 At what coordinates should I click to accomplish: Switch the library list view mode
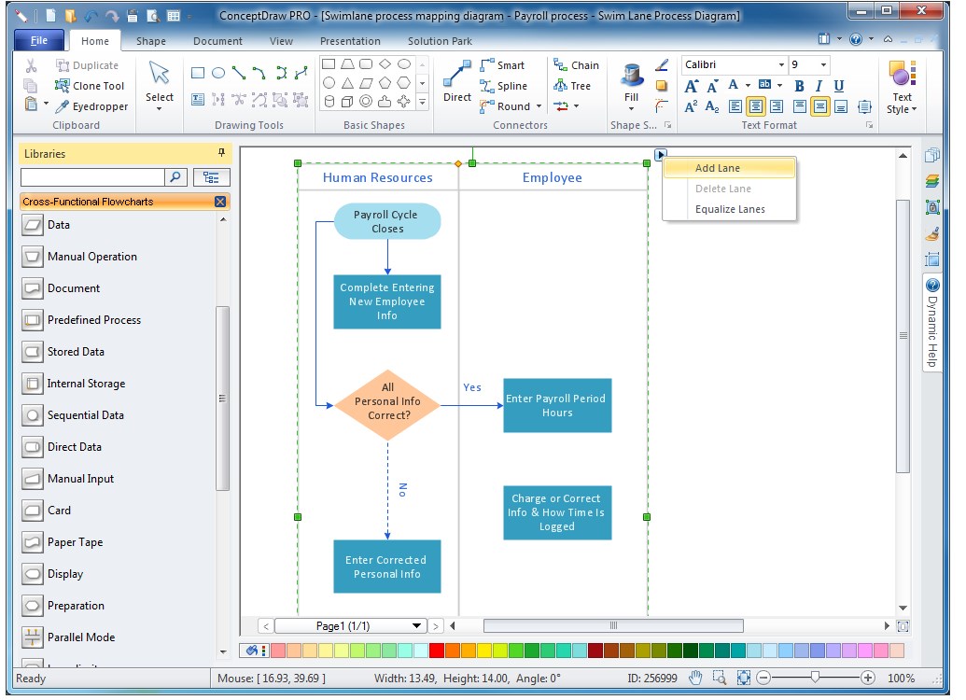[x=211, y=177]
